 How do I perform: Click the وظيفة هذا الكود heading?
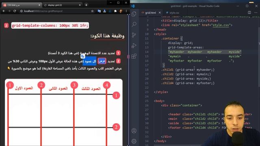pos(107,36)
